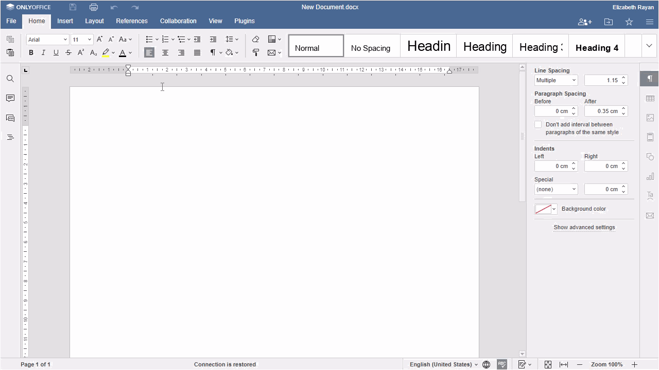Toggle spell checking in status bar
Image resolution: width=659 pixels, height=370 pixels.
(x=502, y=364)
